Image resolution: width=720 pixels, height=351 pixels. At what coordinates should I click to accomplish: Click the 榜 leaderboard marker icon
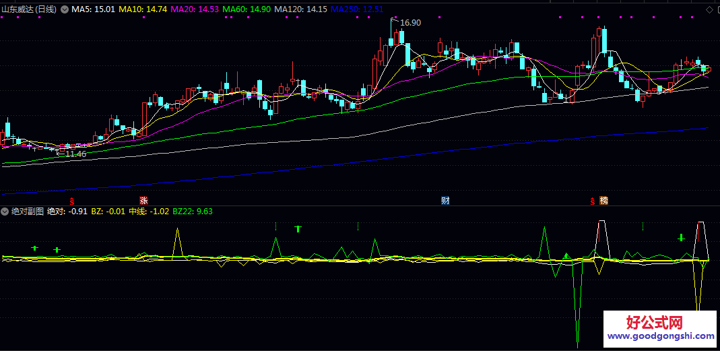tap(603, 201)
